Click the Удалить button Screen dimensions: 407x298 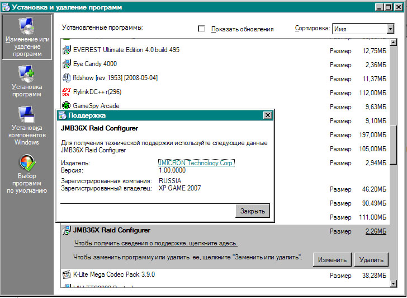[371, 259]
